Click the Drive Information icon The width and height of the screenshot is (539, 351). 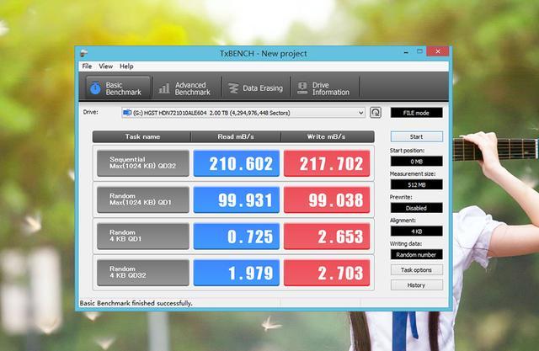[301, 88]
